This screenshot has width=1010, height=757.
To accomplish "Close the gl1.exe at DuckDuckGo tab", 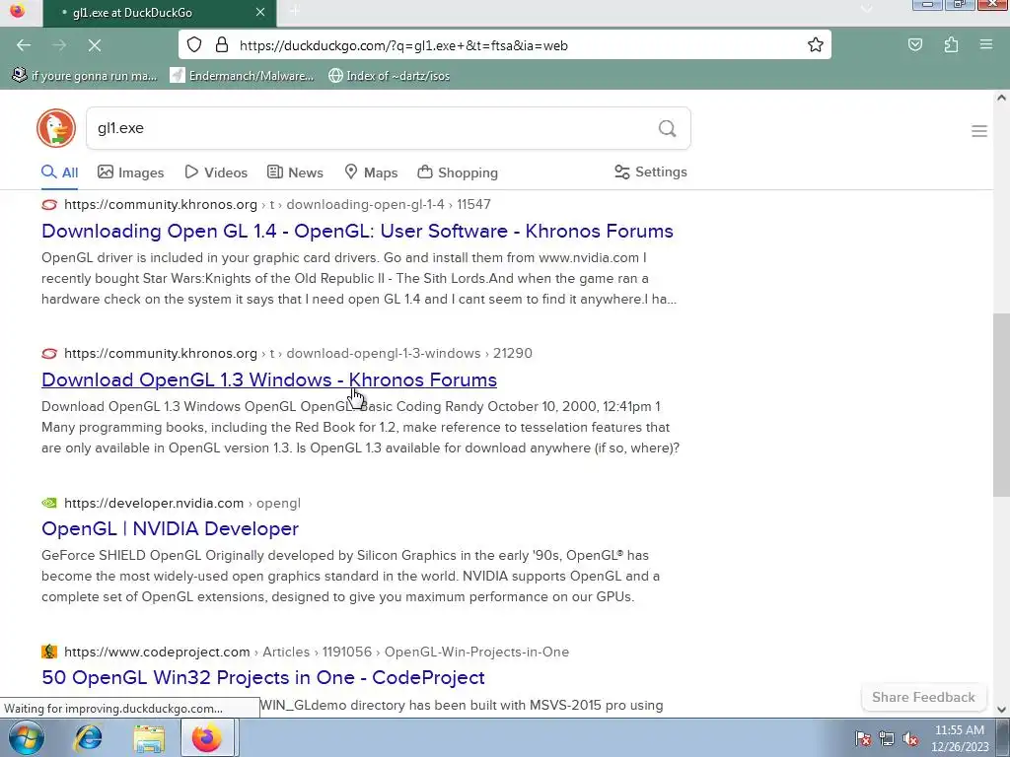I will (x=260, y=12).
